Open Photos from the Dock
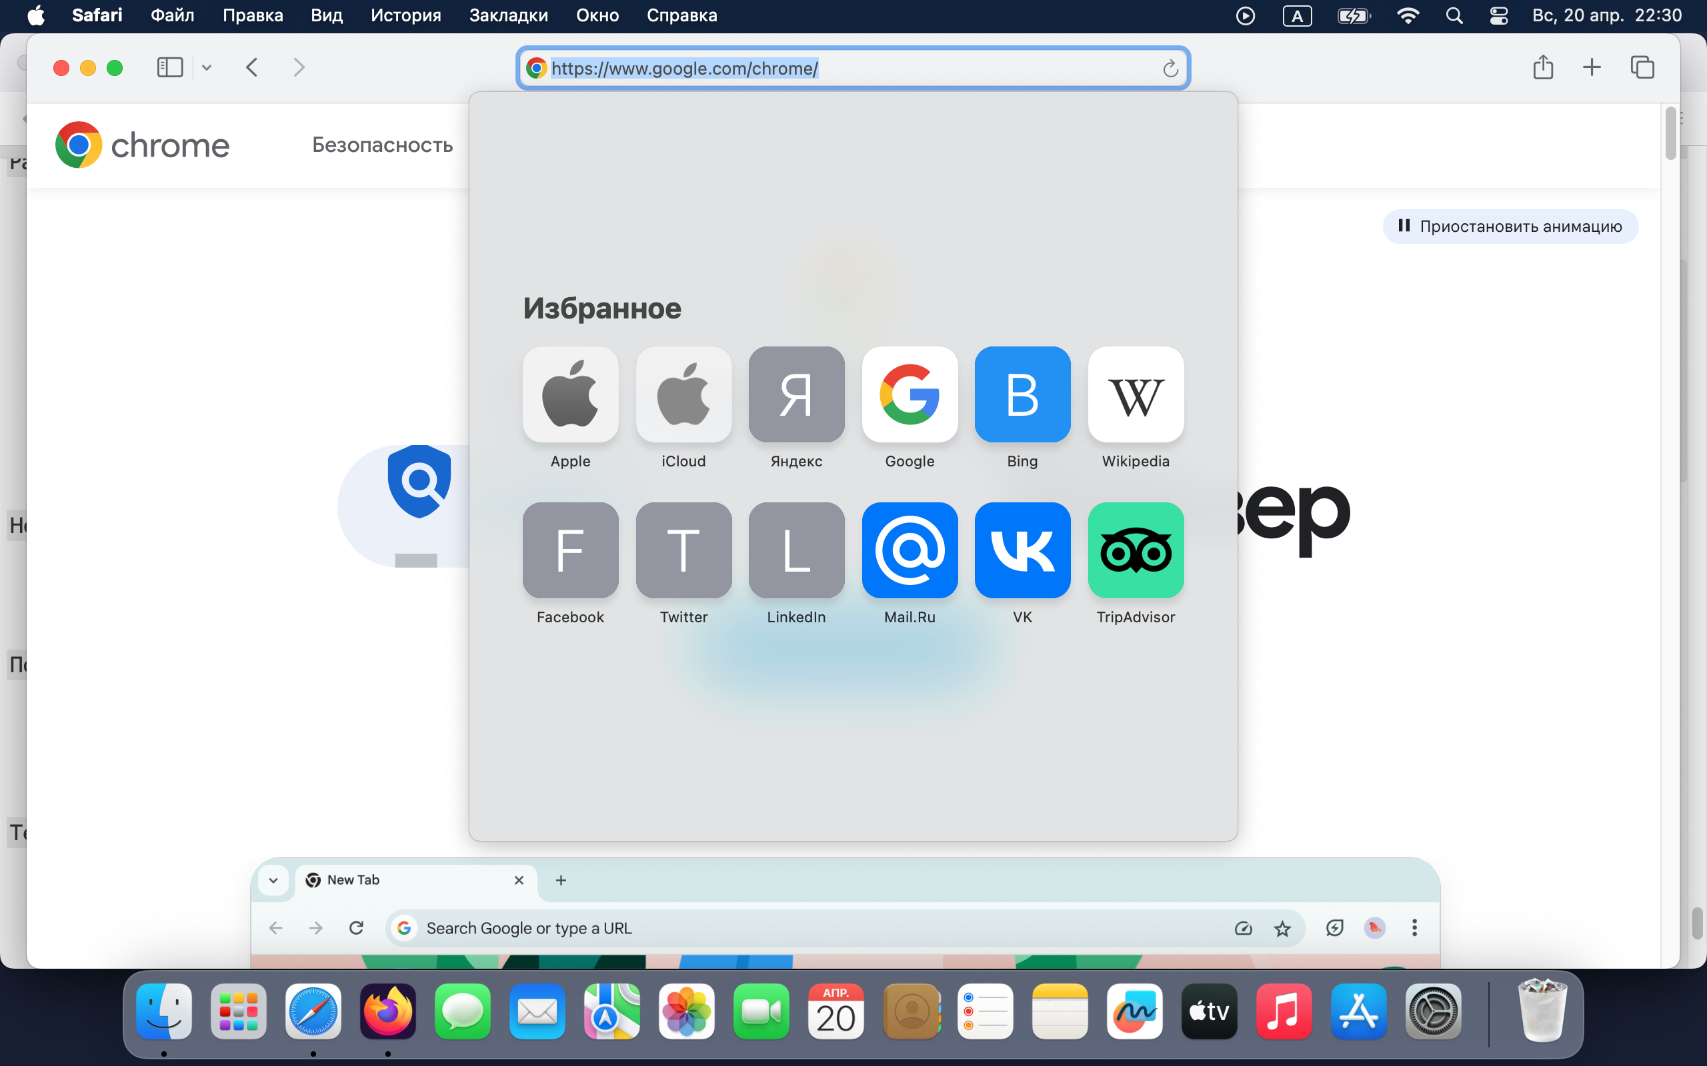The image size is (1707, 1066). coord(687,1011)
